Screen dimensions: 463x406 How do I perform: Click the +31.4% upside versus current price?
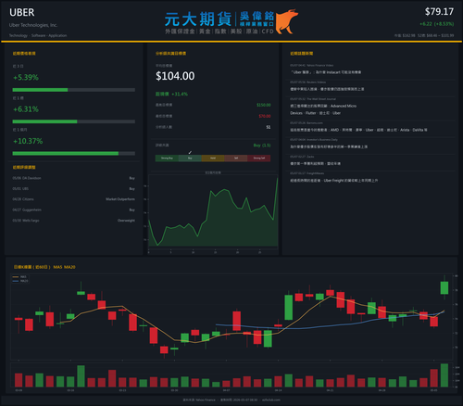click(x=180, y=94)
